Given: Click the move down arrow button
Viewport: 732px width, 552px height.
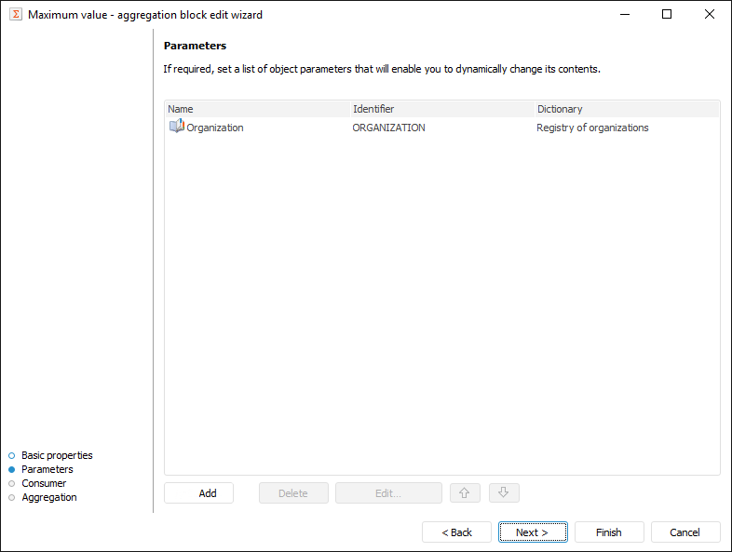Looking at the screenshot, I should coord(503,493).
